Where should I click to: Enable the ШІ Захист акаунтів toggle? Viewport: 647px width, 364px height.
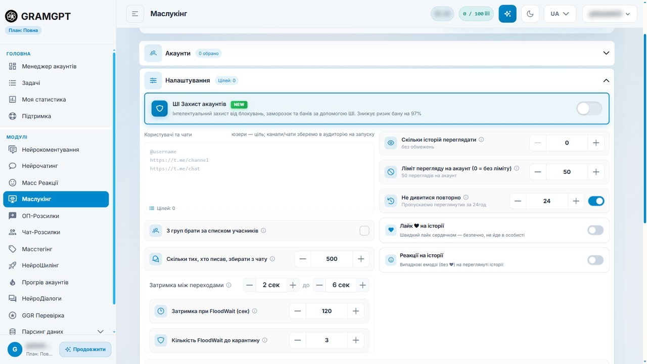click(589, 108)
